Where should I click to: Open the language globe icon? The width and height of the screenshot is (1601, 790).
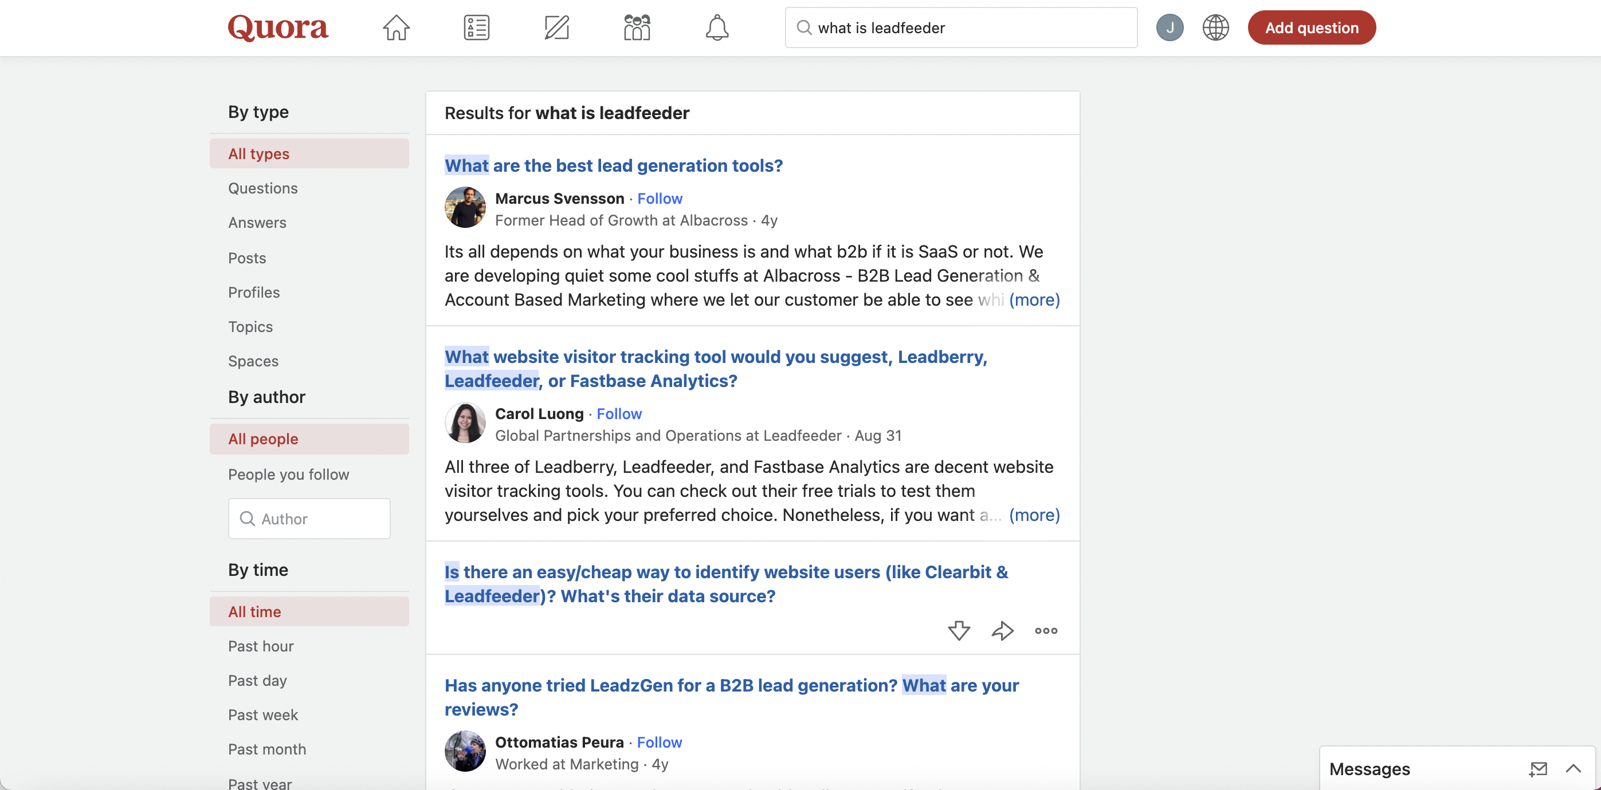tap(1215, 27)
